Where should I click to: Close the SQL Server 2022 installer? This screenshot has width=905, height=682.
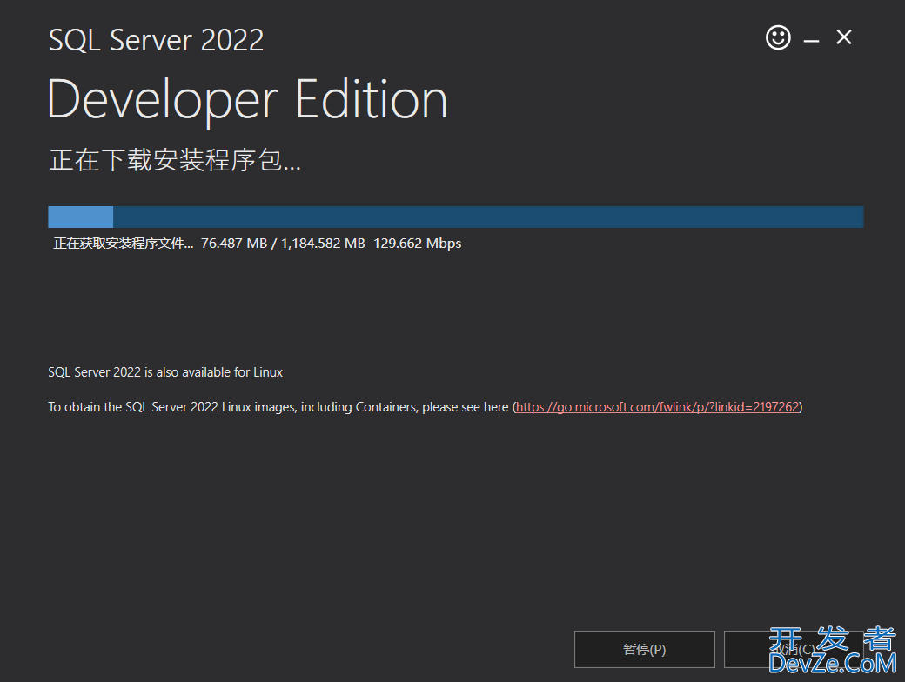[844, 37]
